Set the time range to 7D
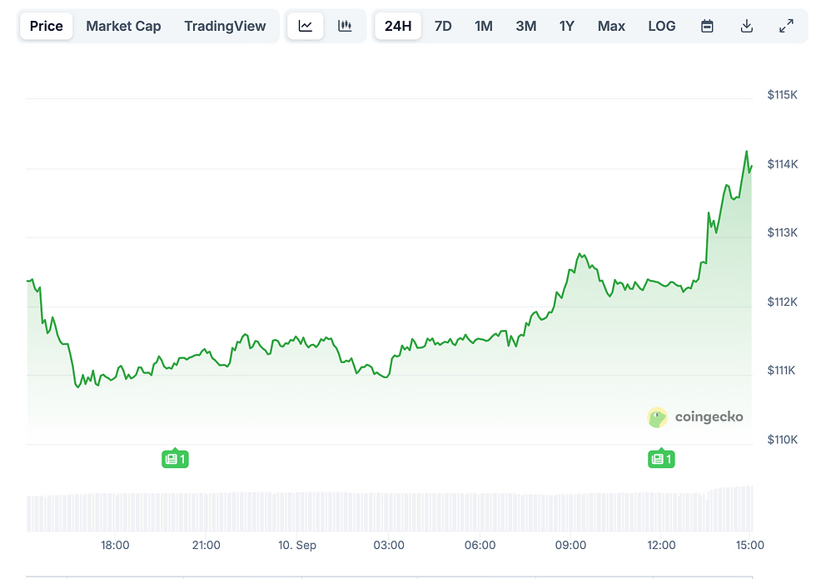This screenshot has width=816, height=579. tap(443, 26)
